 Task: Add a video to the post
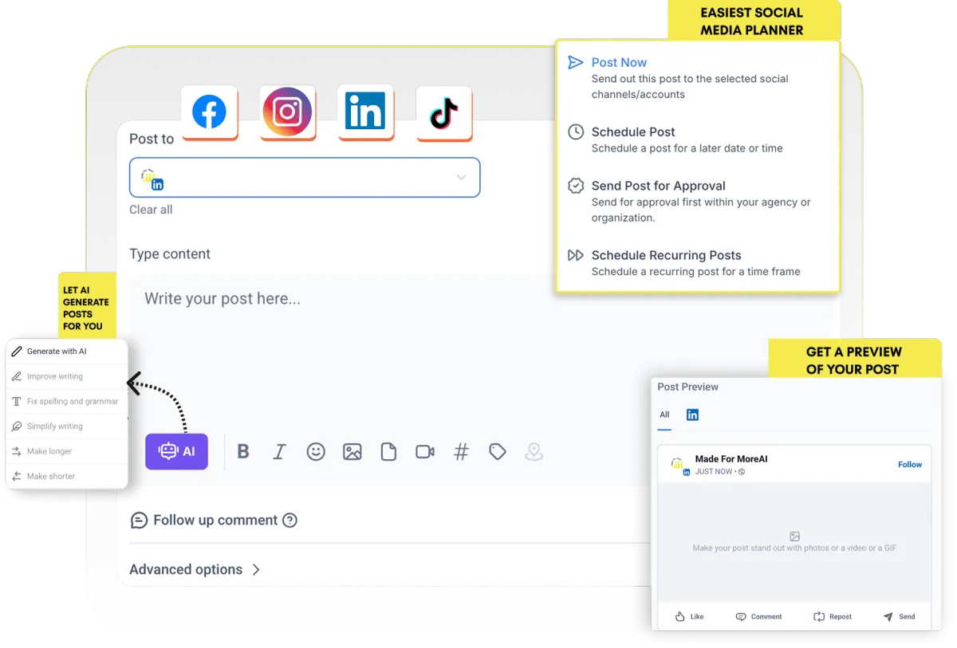coord(423,451)
